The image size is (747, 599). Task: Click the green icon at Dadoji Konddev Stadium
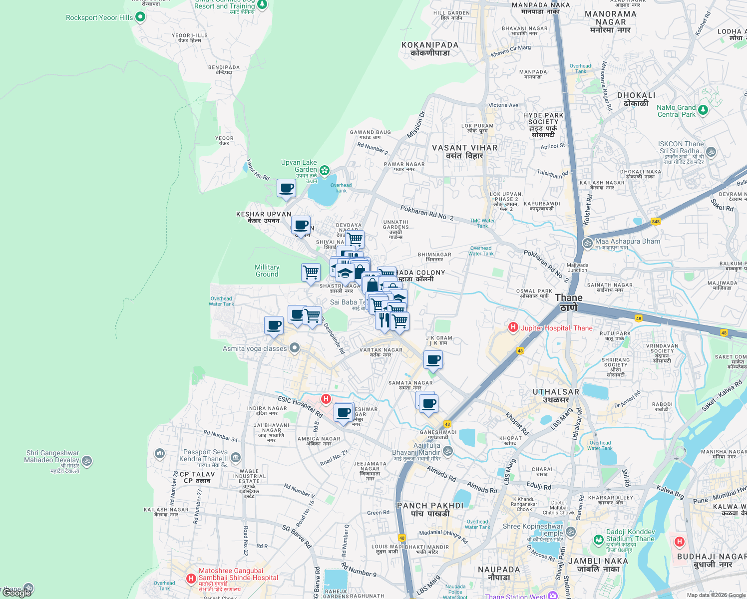coord(598,540)
